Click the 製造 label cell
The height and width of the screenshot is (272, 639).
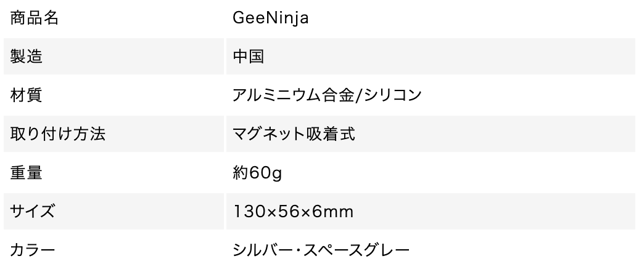[x=27, y=57]
